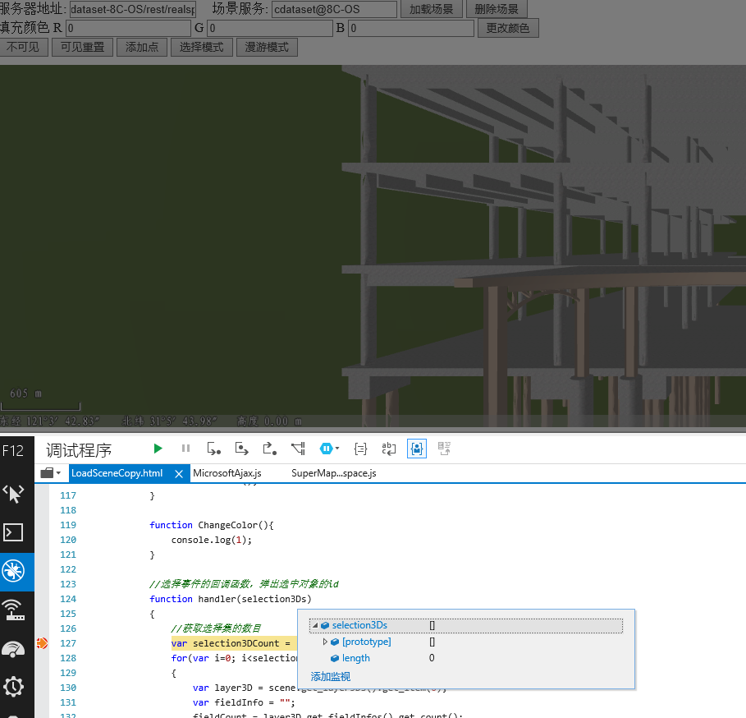Click the 3D building model in the scene

544,247
